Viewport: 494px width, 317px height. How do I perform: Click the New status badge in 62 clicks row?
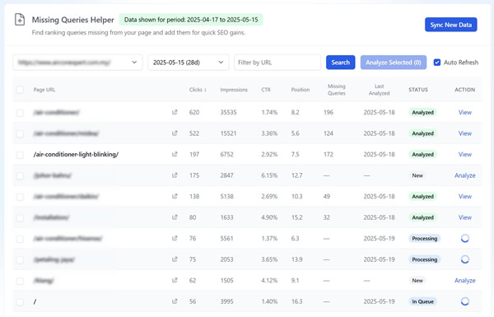point(417,281)
